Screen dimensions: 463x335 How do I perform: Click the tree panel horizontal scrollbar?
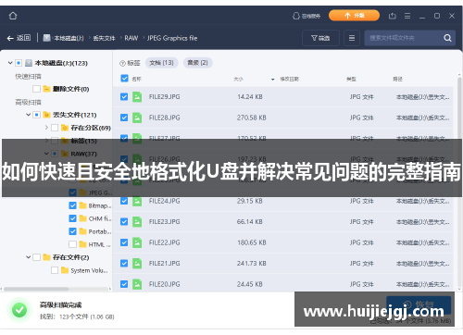[36, 289]
